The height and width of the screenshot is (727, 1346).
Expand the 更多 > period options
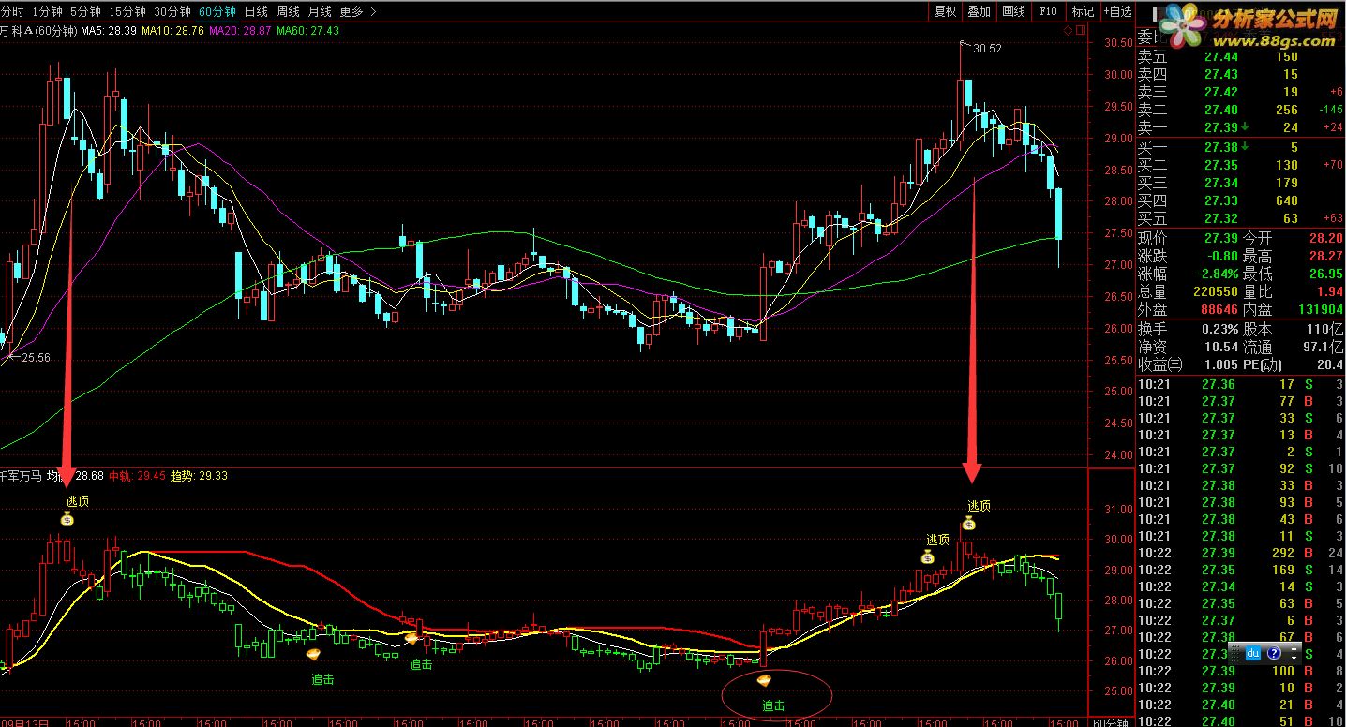(357, 11)
